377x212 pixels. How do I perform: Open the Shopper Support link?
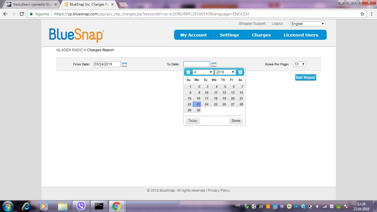[252, 24]
